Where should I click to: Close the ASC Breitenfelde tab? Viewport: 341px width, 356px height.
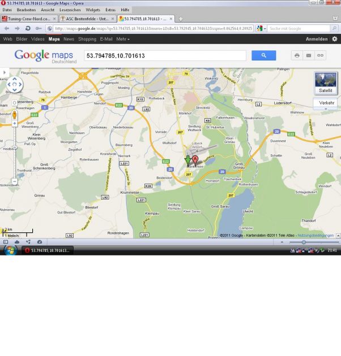[x=113, y=19]
